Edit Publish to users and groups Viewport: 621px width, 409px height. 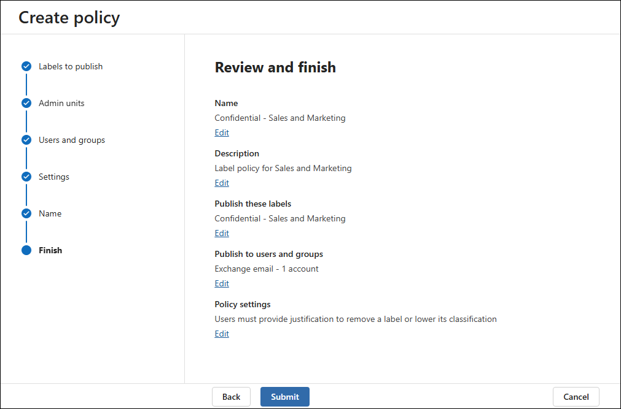(x=222, y=283)
